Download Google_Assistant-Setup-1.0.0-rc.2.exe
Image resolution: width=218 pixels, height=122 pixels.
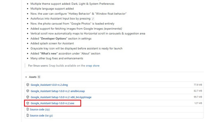(52, 103)
